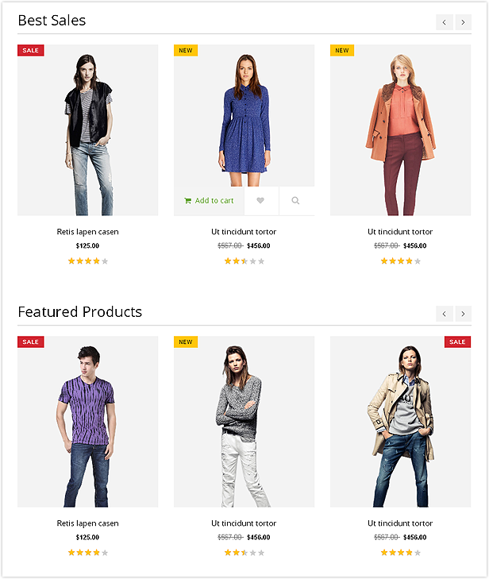Screen dimensions: 489x579
Task: Select black vest woman product image
Action: pos(88,130)
